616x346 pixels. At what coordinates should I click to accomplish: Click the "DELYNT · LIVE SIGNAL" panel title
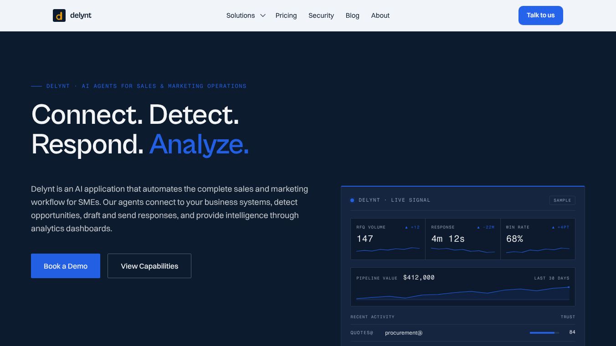395,200
